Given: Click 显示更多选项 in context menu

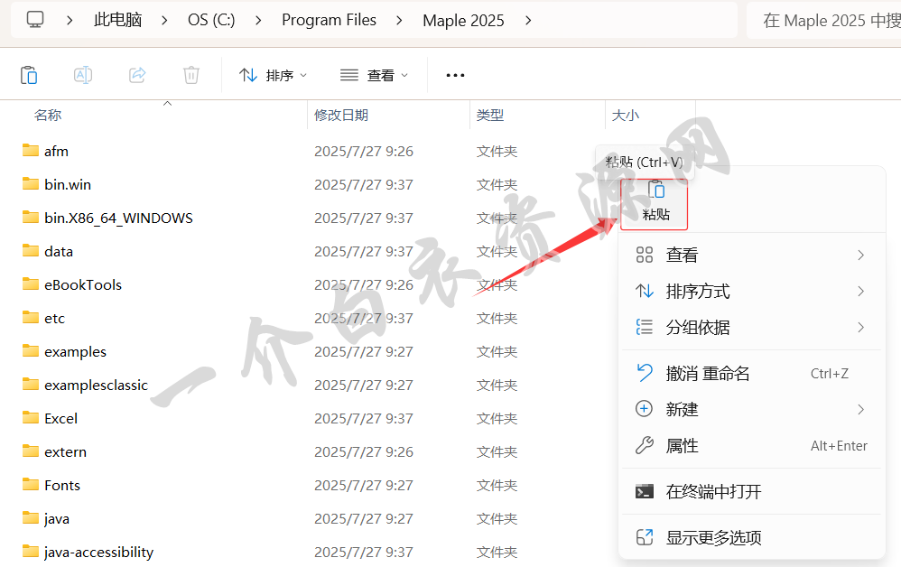Looking at the screenshot, I should click(750, 538).
